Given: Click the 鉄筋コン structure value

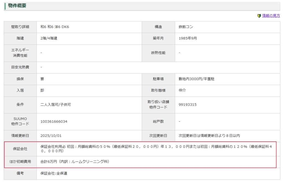Looking at the screenshot, I should point(186,27).
